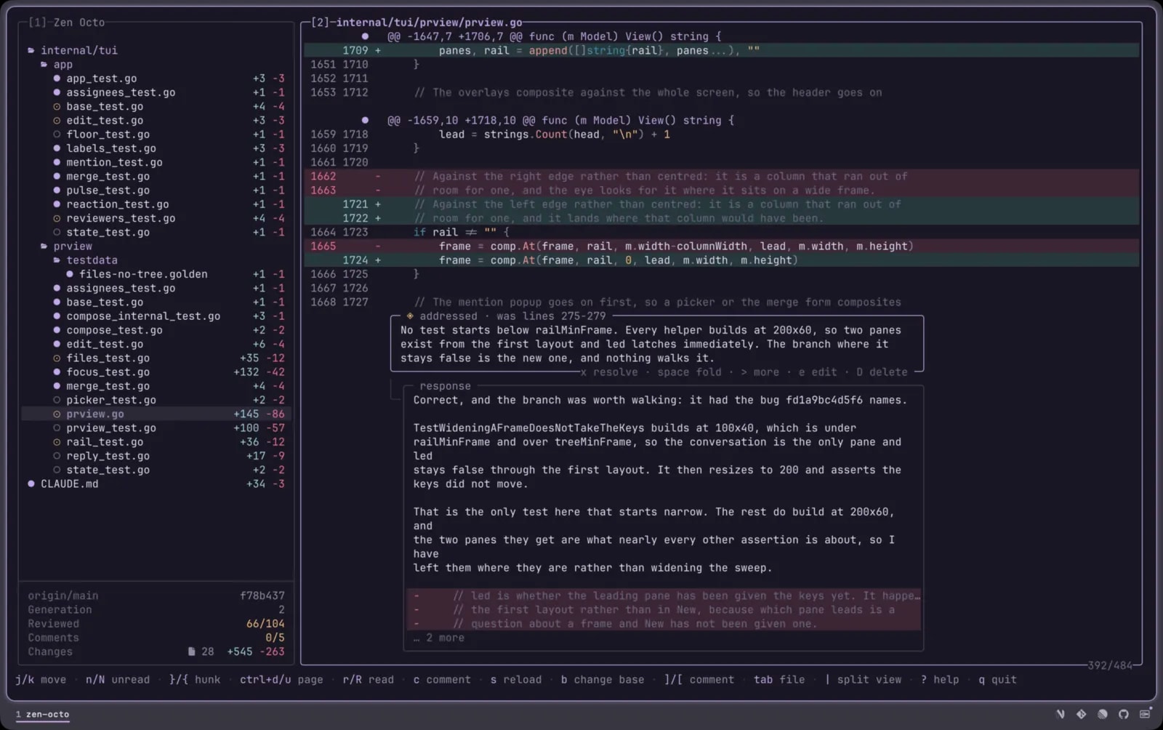Click '> more' on the comment
Image resolution: width=1163 pixels, height=730 pixels.
click(760, 372)
